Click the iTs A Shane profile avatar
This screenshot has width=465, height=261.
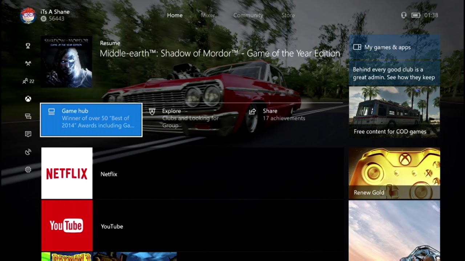28,15
